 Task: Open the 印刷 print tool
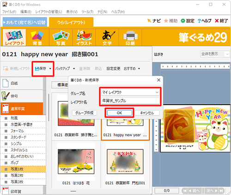point(130,37)
